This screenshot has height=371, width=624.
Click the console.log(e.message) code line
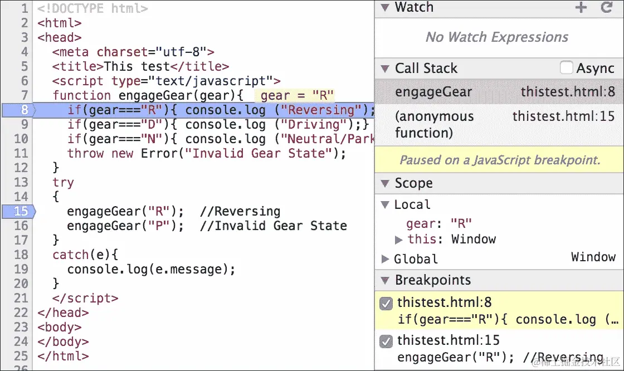pyautogui.click(x=151, y=270)
